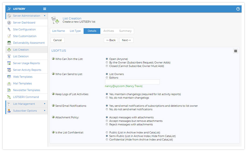Select List Owners as senders

click(107, 74)
